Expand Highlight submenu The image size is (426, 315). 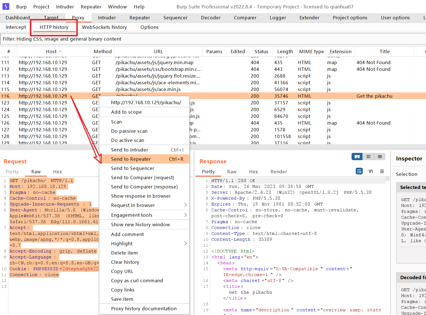pyautogui.click(x=186, y=244)
